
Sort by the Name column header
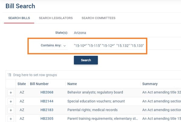(72, 84)
